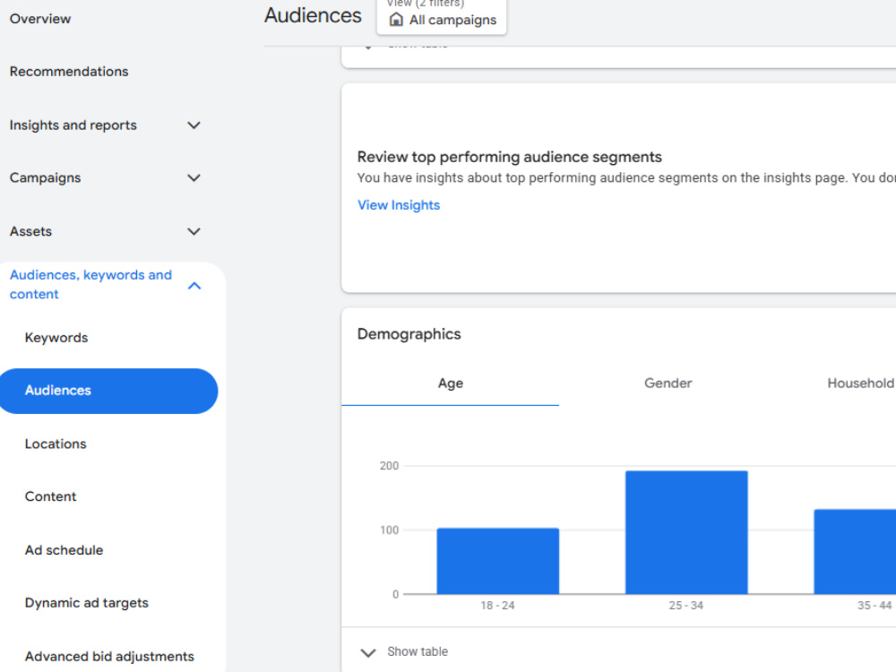Click the 25 - 34 age bar

pyautogui.click(x=686, y=532)
